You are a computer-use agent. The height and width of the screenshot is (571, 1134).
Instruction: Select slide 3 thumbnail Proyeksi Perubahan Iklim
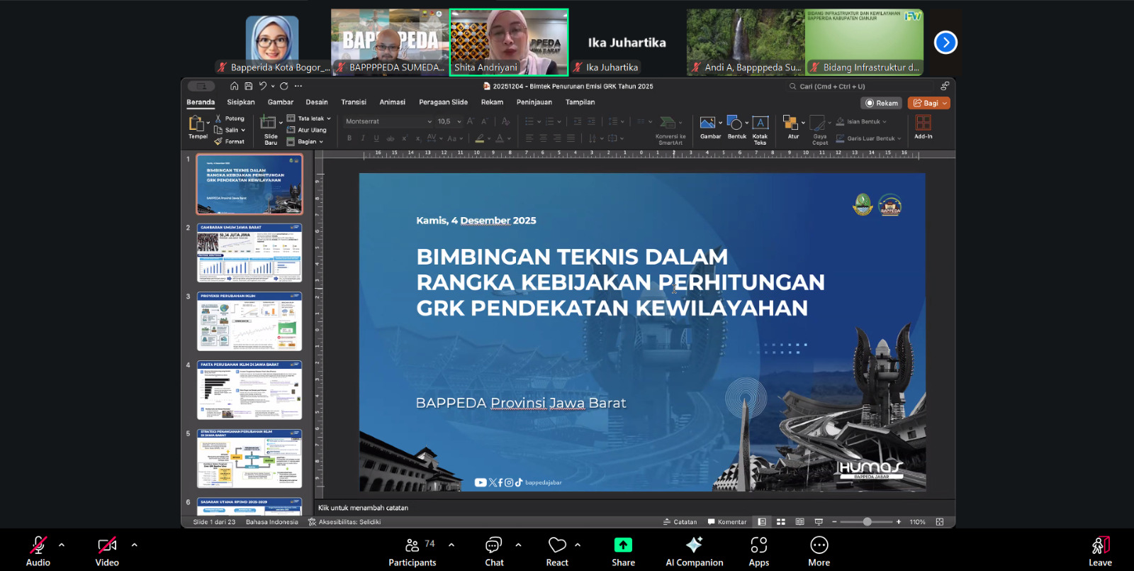249,321
